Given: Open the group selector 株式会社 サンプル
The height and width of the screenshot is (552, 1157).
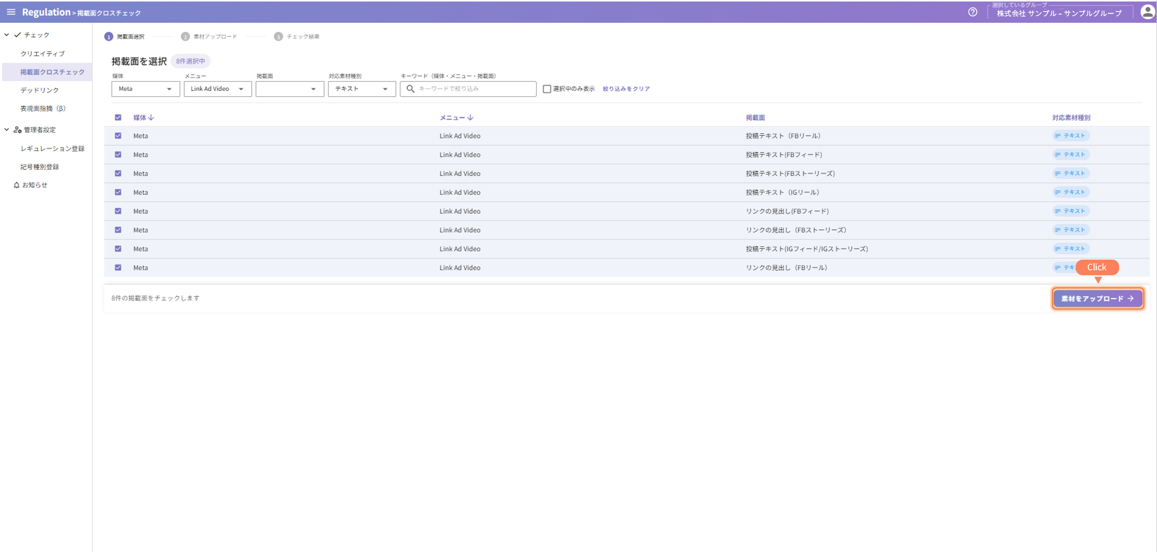Looking at the screenshot, I should (x=1060, y=14).
